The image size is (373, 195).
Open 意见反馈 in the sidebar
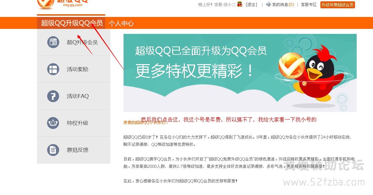(x=74, y=150)
